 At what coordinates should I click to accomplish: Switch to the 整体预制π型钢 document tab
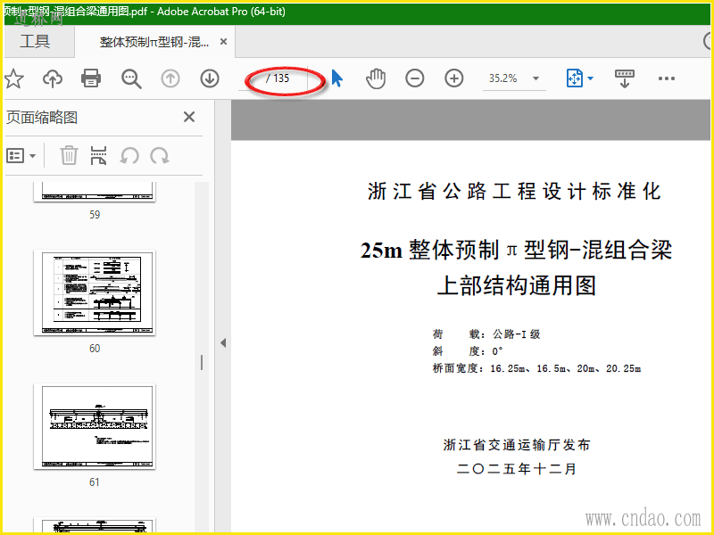pos(154,42)
